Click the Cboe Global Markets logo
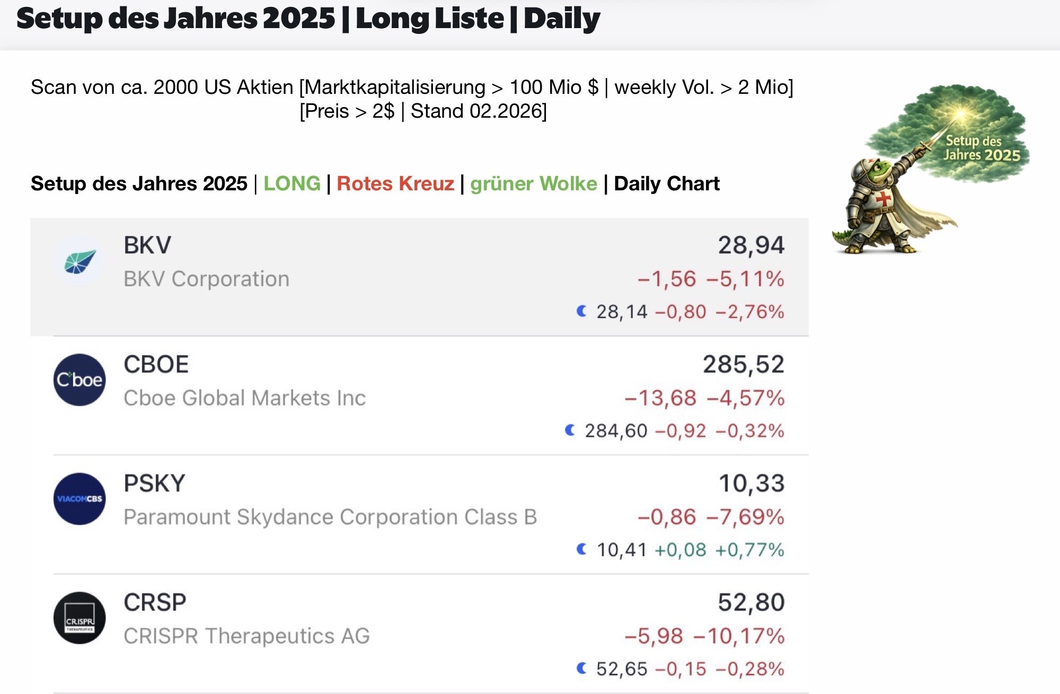Screen dimensions: 1060x694 pyautogui.click(x=79, y=380)
